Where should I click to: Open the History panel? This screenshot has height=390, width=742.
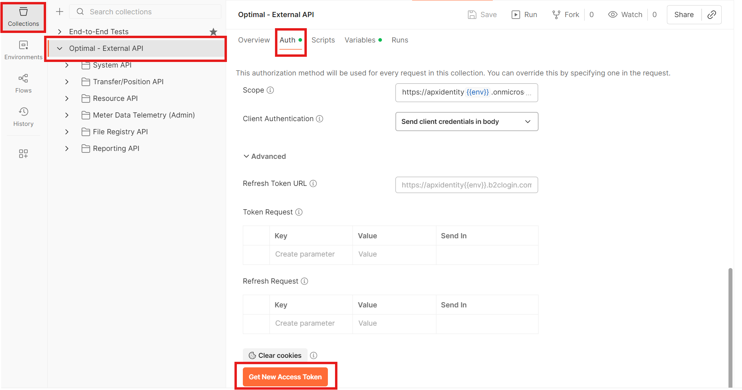[23, 116]
